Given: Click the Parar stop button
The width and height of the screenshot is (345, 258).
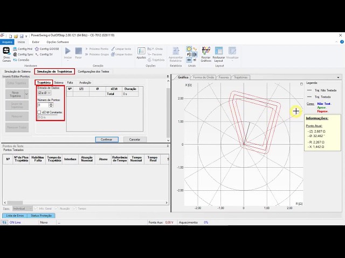Looking at the screenshot, I should point(78,53).
